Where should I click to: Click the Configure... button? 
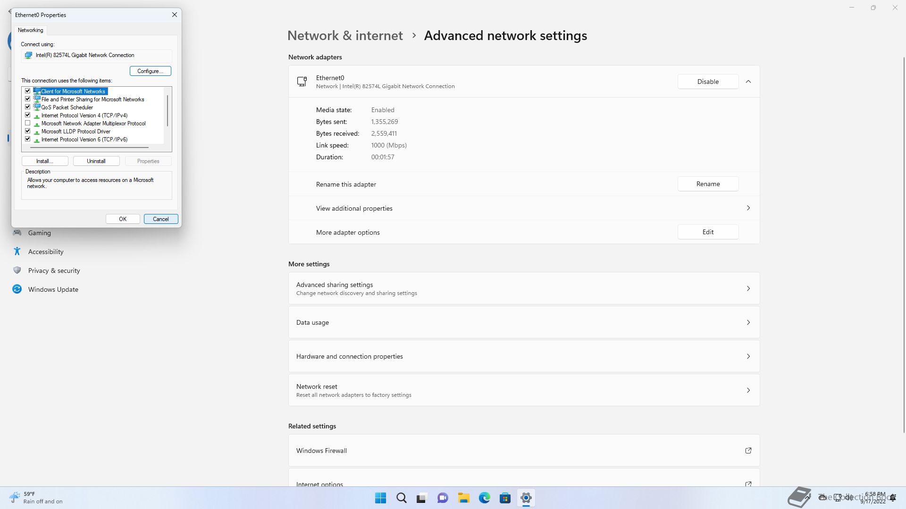(150, 71)
